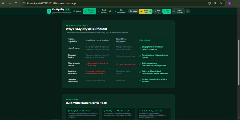The height and width of the screenshot is (120, 240).
Task: Click the red icon beside 'No recourse; tickets sit idle'
Action: [86, 64]
